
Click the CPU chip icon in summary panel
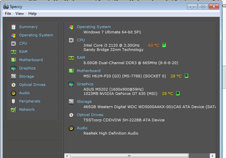pyautogui.click(x=71, y=40)
